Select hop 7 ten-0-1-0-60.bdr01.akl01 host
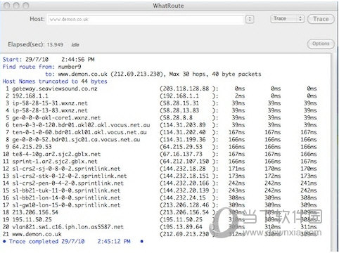This screenshot has height=253, width=339. [79, 132]
